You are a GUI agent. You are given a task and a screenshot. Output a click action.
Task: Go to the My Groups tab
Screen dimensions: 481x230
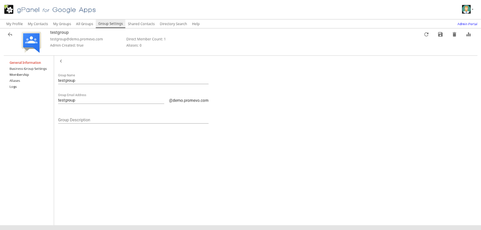pyautogui.click(x=62, y=24)
